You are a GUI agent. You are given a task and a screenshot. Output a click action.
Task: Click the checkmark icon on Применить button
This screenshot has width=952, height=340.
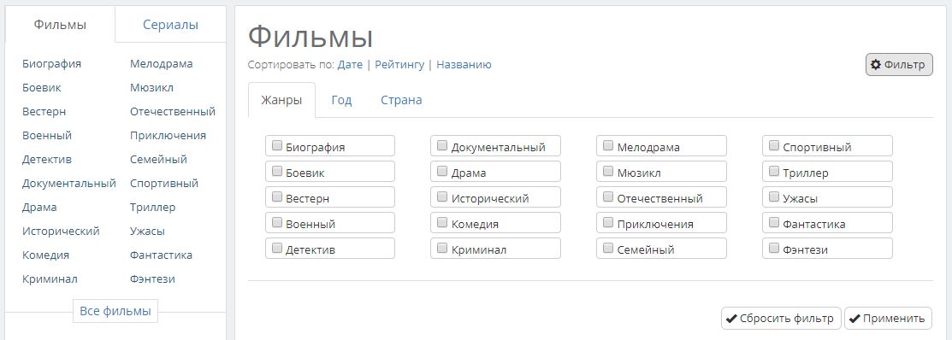(x=854, y=319)
